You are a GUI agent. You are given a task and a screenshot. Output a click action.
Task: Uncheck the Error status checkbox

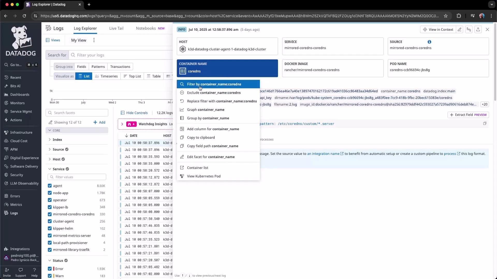[50, 269]
